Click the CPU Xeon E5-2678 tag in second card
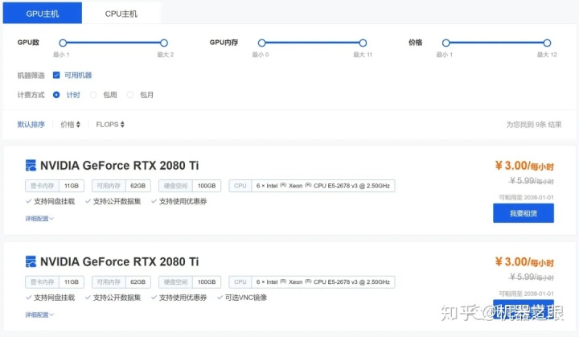The image size is (579, 337). 312,282
